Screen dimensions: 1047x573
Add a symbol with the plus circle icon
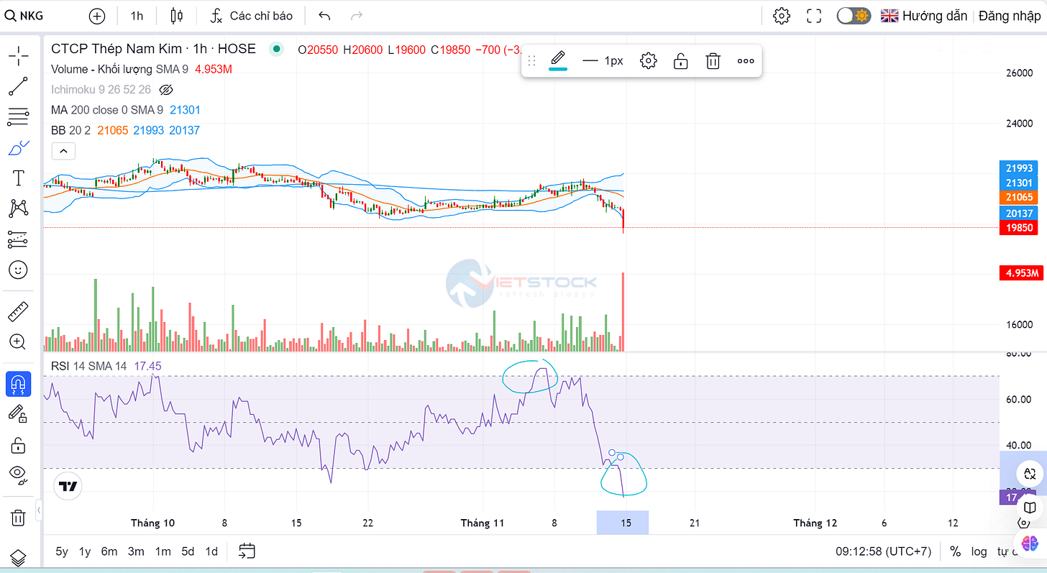click(x=97, y=16)
